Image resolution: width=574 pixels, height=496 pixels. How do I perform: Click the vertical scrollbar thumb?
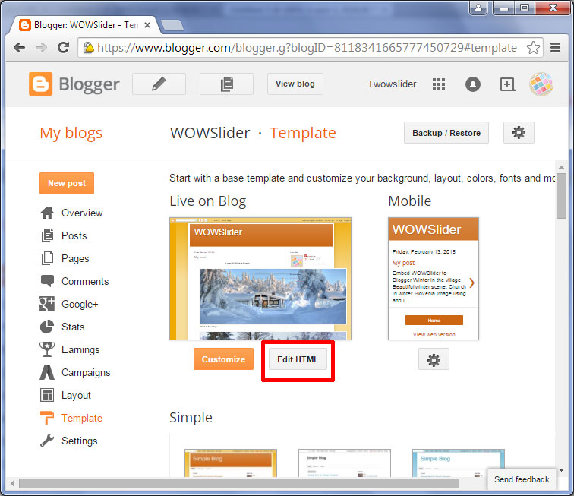(561, 195)
